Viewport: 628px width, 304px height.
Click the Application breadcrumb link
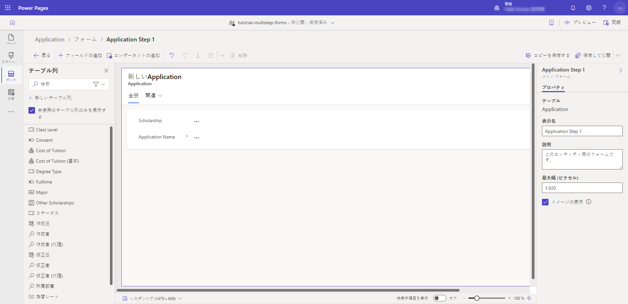(50, 40)
